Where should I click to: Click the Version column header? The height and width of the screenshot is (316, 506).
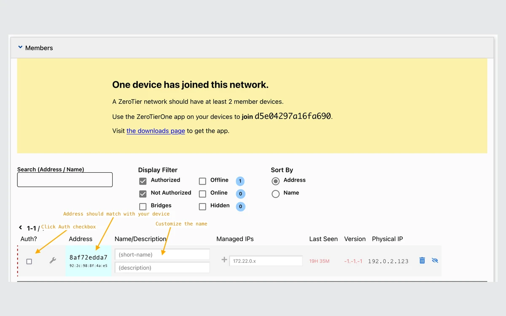pos(355,239)
